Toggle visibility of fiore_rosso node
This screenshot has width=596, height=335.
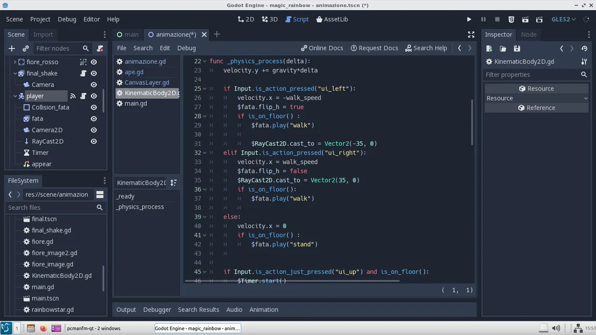click(x=94, y=62)
